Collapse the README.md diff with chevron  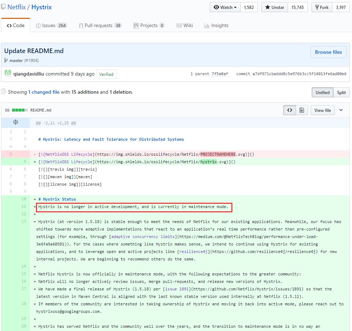pyautogui.click(x=341, y=110)
